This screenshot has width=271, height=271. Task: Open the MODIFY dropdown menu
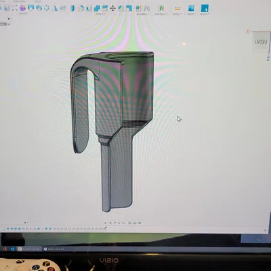pos(100,14)
